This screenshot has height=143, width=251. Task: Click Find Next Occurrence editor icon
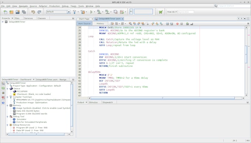pyautogui.click(x=139, y=24)
